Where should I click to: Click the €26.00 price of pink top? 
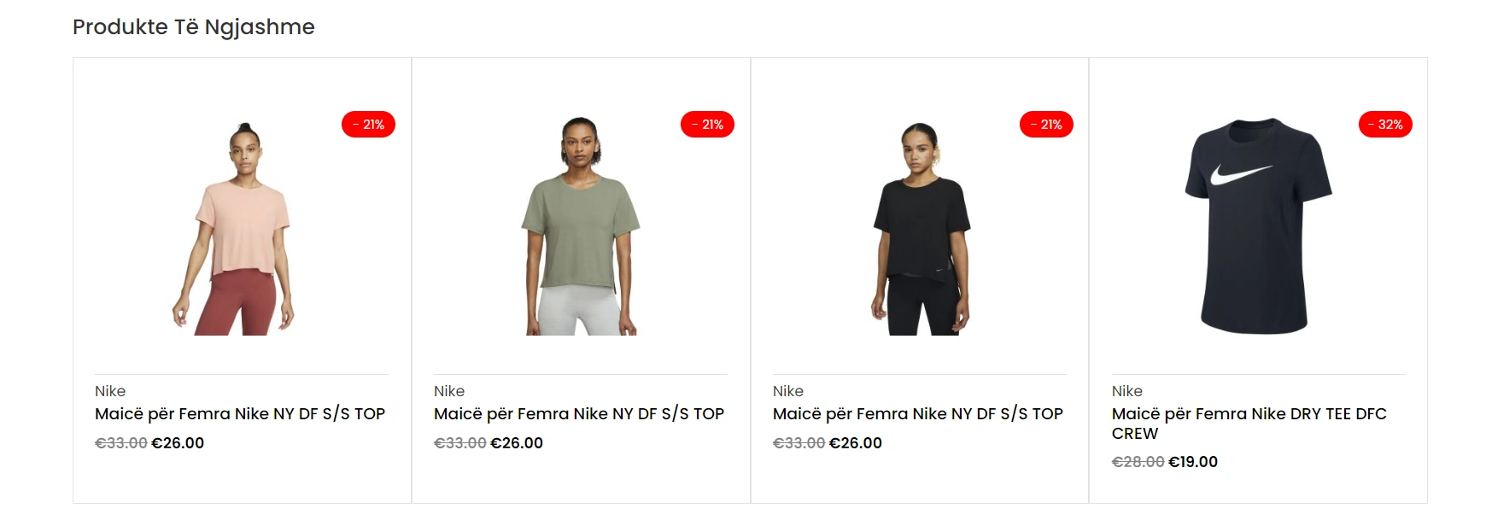coord(178,443)
